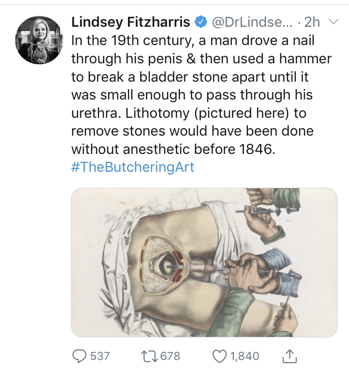Open the #TheButcheringArt hashtag
This screenshot has width=349, height=374.
tap(133, 167)
